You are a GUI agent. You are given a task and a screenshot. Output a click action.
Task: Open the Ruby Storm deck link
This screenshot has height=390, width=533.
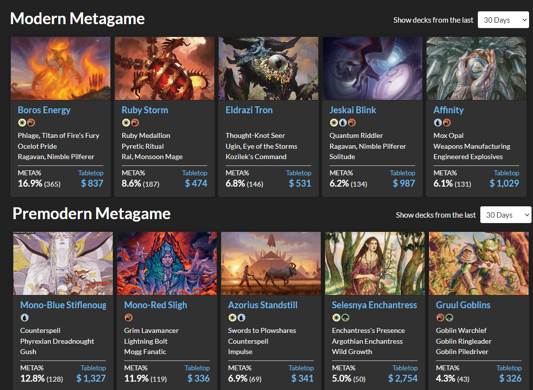[145, 110]
